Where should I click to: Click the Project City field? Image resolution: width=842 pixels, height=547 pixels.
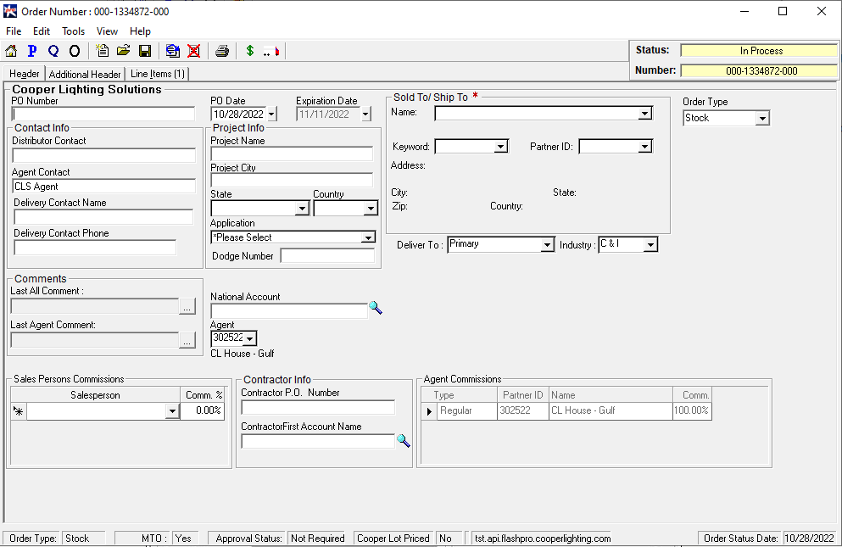click(292, 181)
